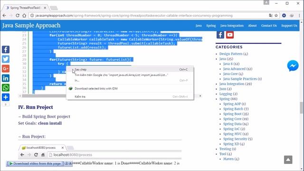Screen dimensions: 304x171
Task: Click the site info icon in address bar
Action: pyautogui.click(x=32, y=16)
